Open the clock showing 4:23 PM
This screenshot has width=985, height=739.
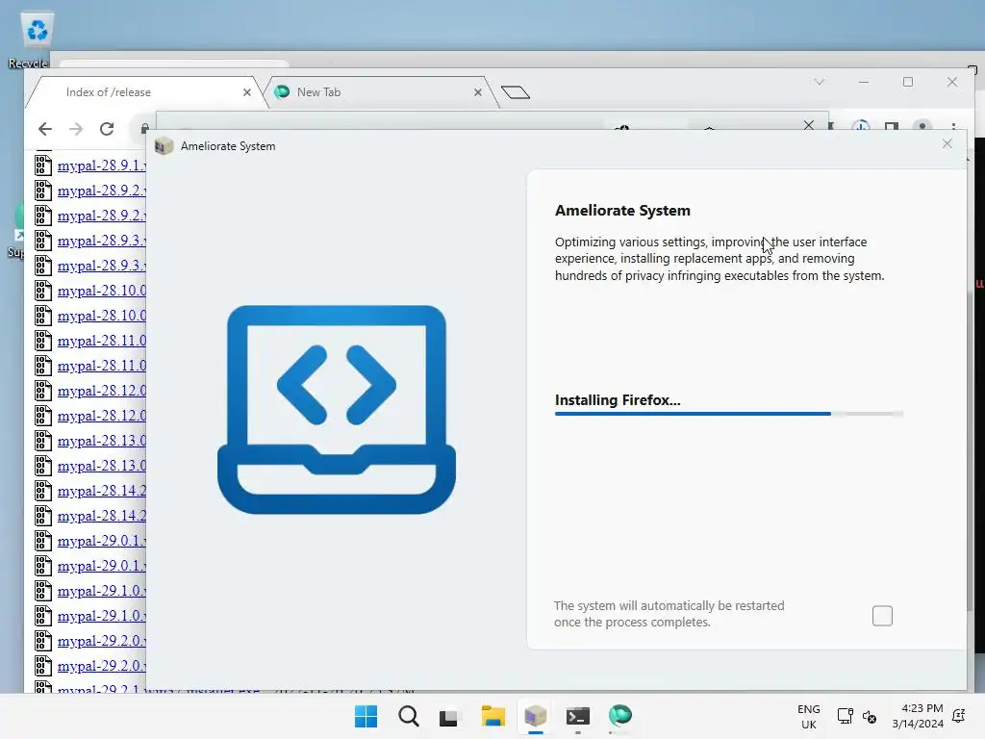pos(918,716)
